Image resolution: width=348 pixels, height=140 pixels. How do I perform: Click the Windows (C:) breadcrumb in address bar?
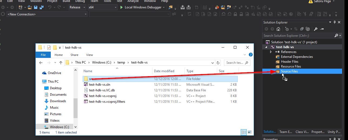[102, 62]
